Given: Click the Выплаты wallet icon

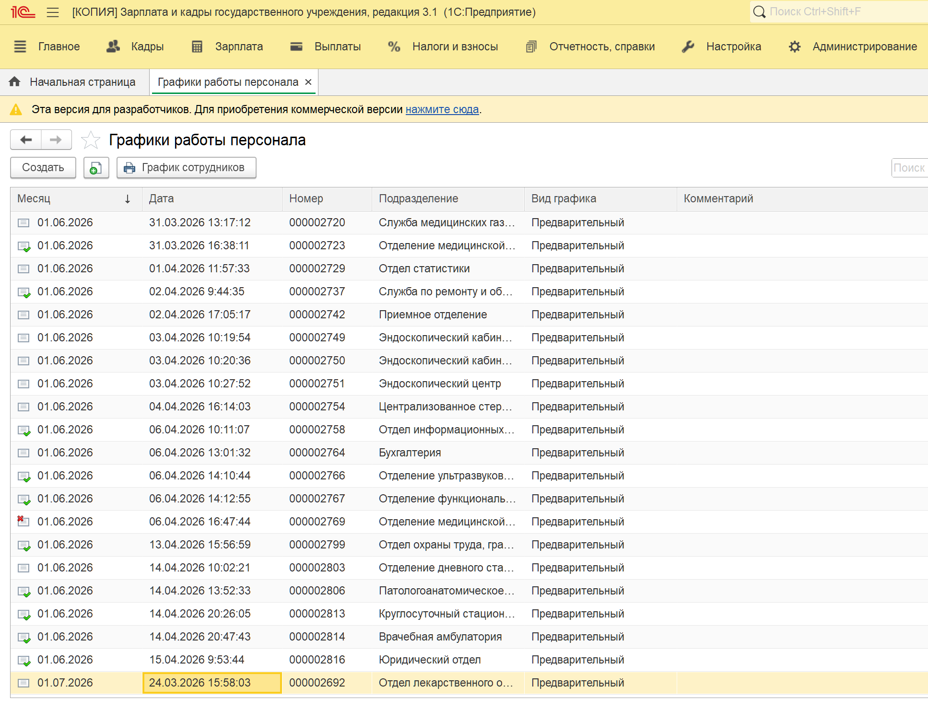Looking at the screenshot, I should pyautogui.click(x=296, y=47).
